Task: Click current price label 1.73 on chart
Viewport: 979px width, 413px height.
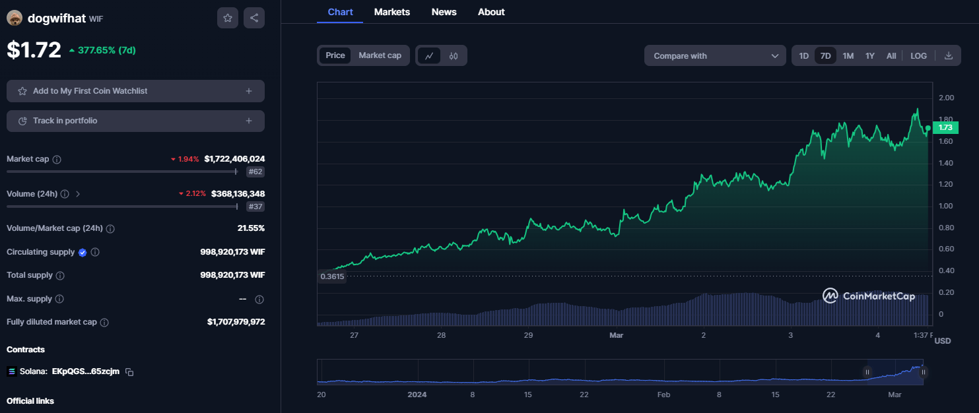Action: click(x=945, y=127)
